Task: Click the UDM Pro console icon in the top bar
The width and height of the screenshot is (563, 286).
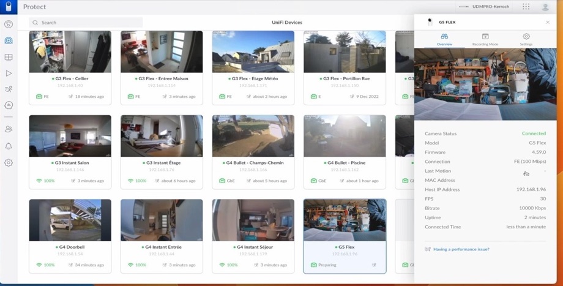Action: pyautogui.click(x=464, y=7)
